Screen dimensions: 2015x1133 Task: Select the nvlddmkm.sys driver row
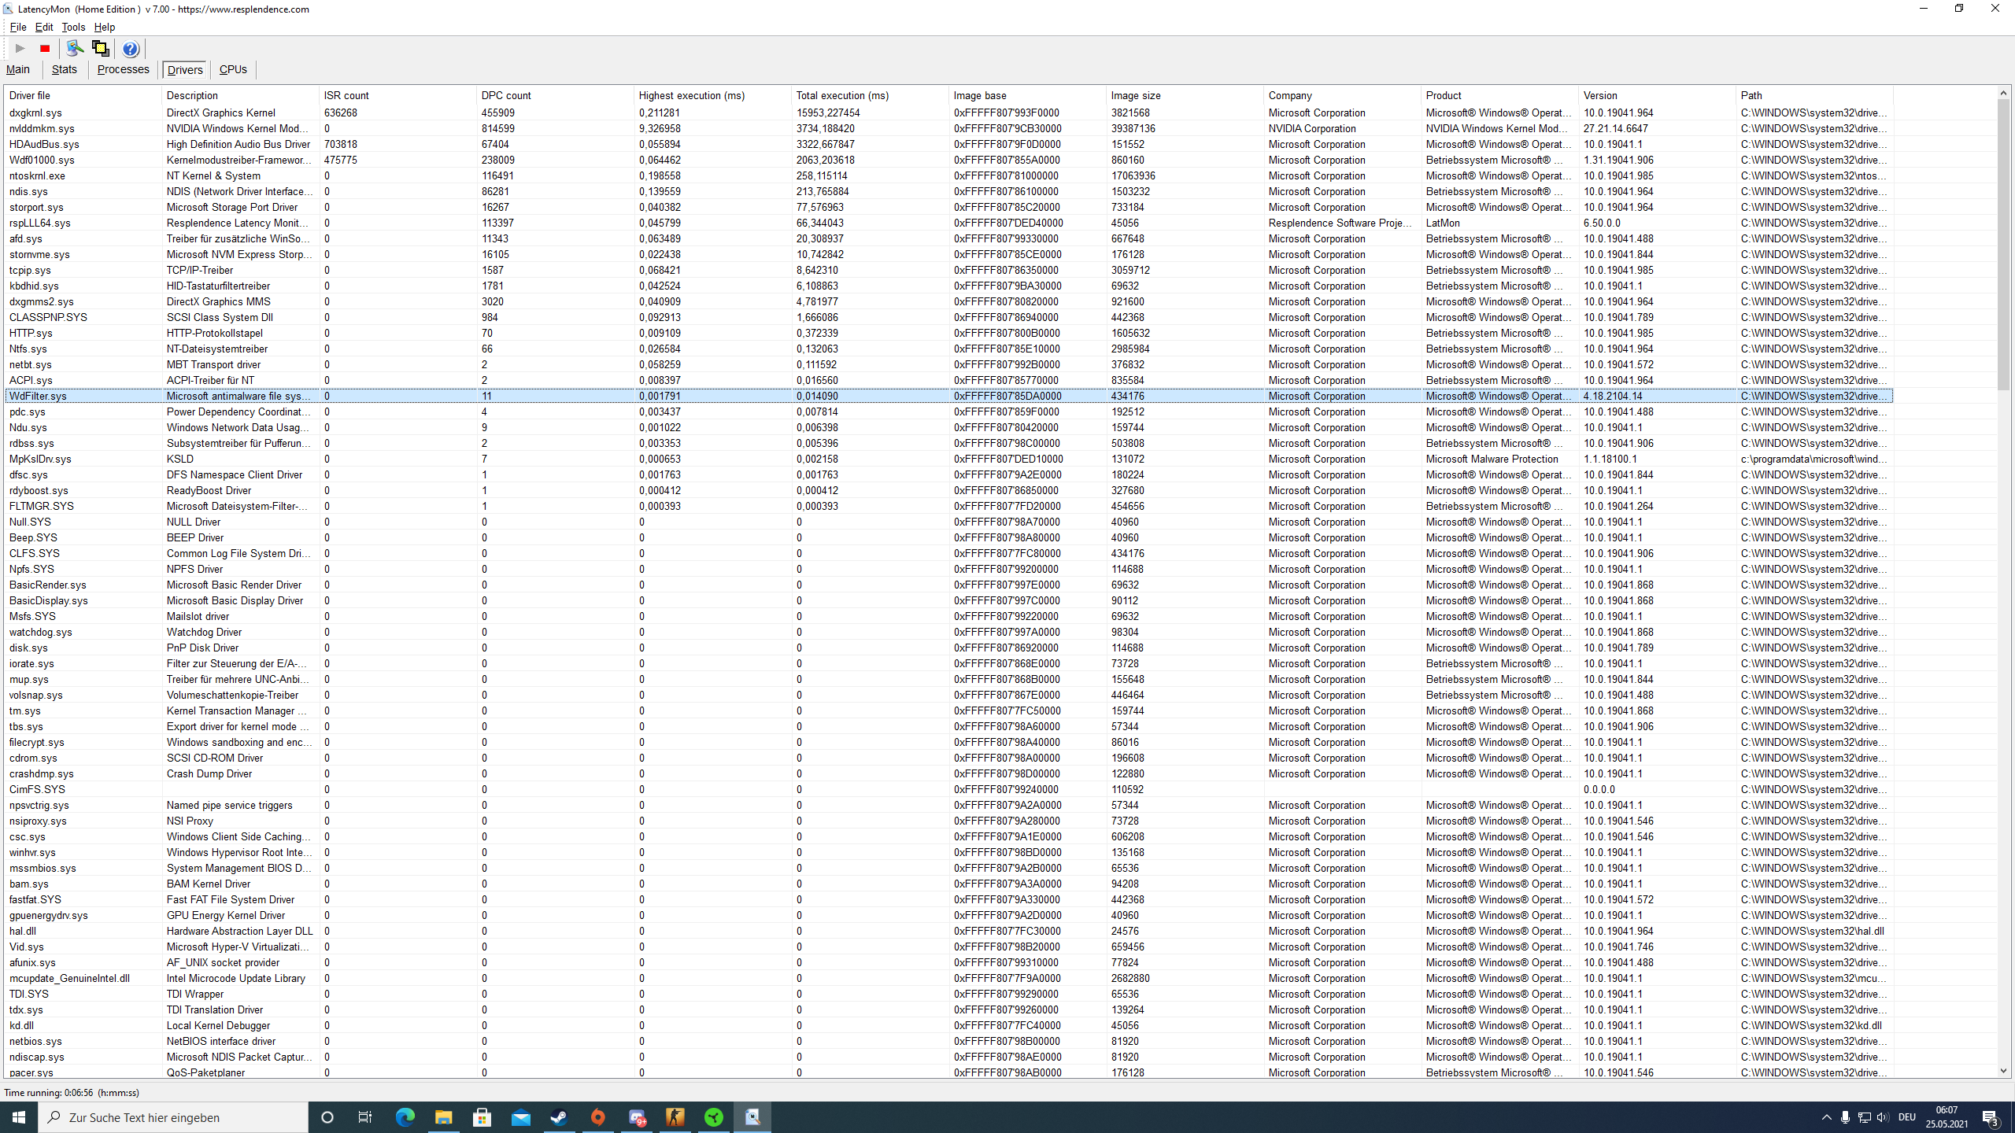pyautogui.click(x=43, y=128)
